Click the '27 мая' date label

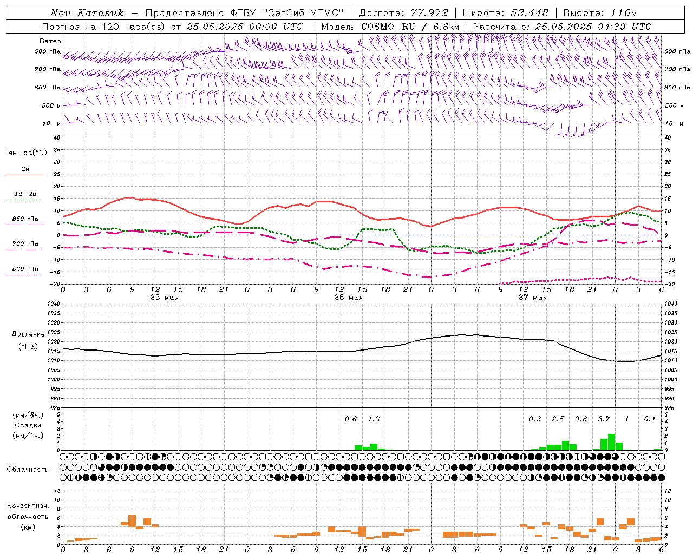pyautogui.click(x=533, y=298)
